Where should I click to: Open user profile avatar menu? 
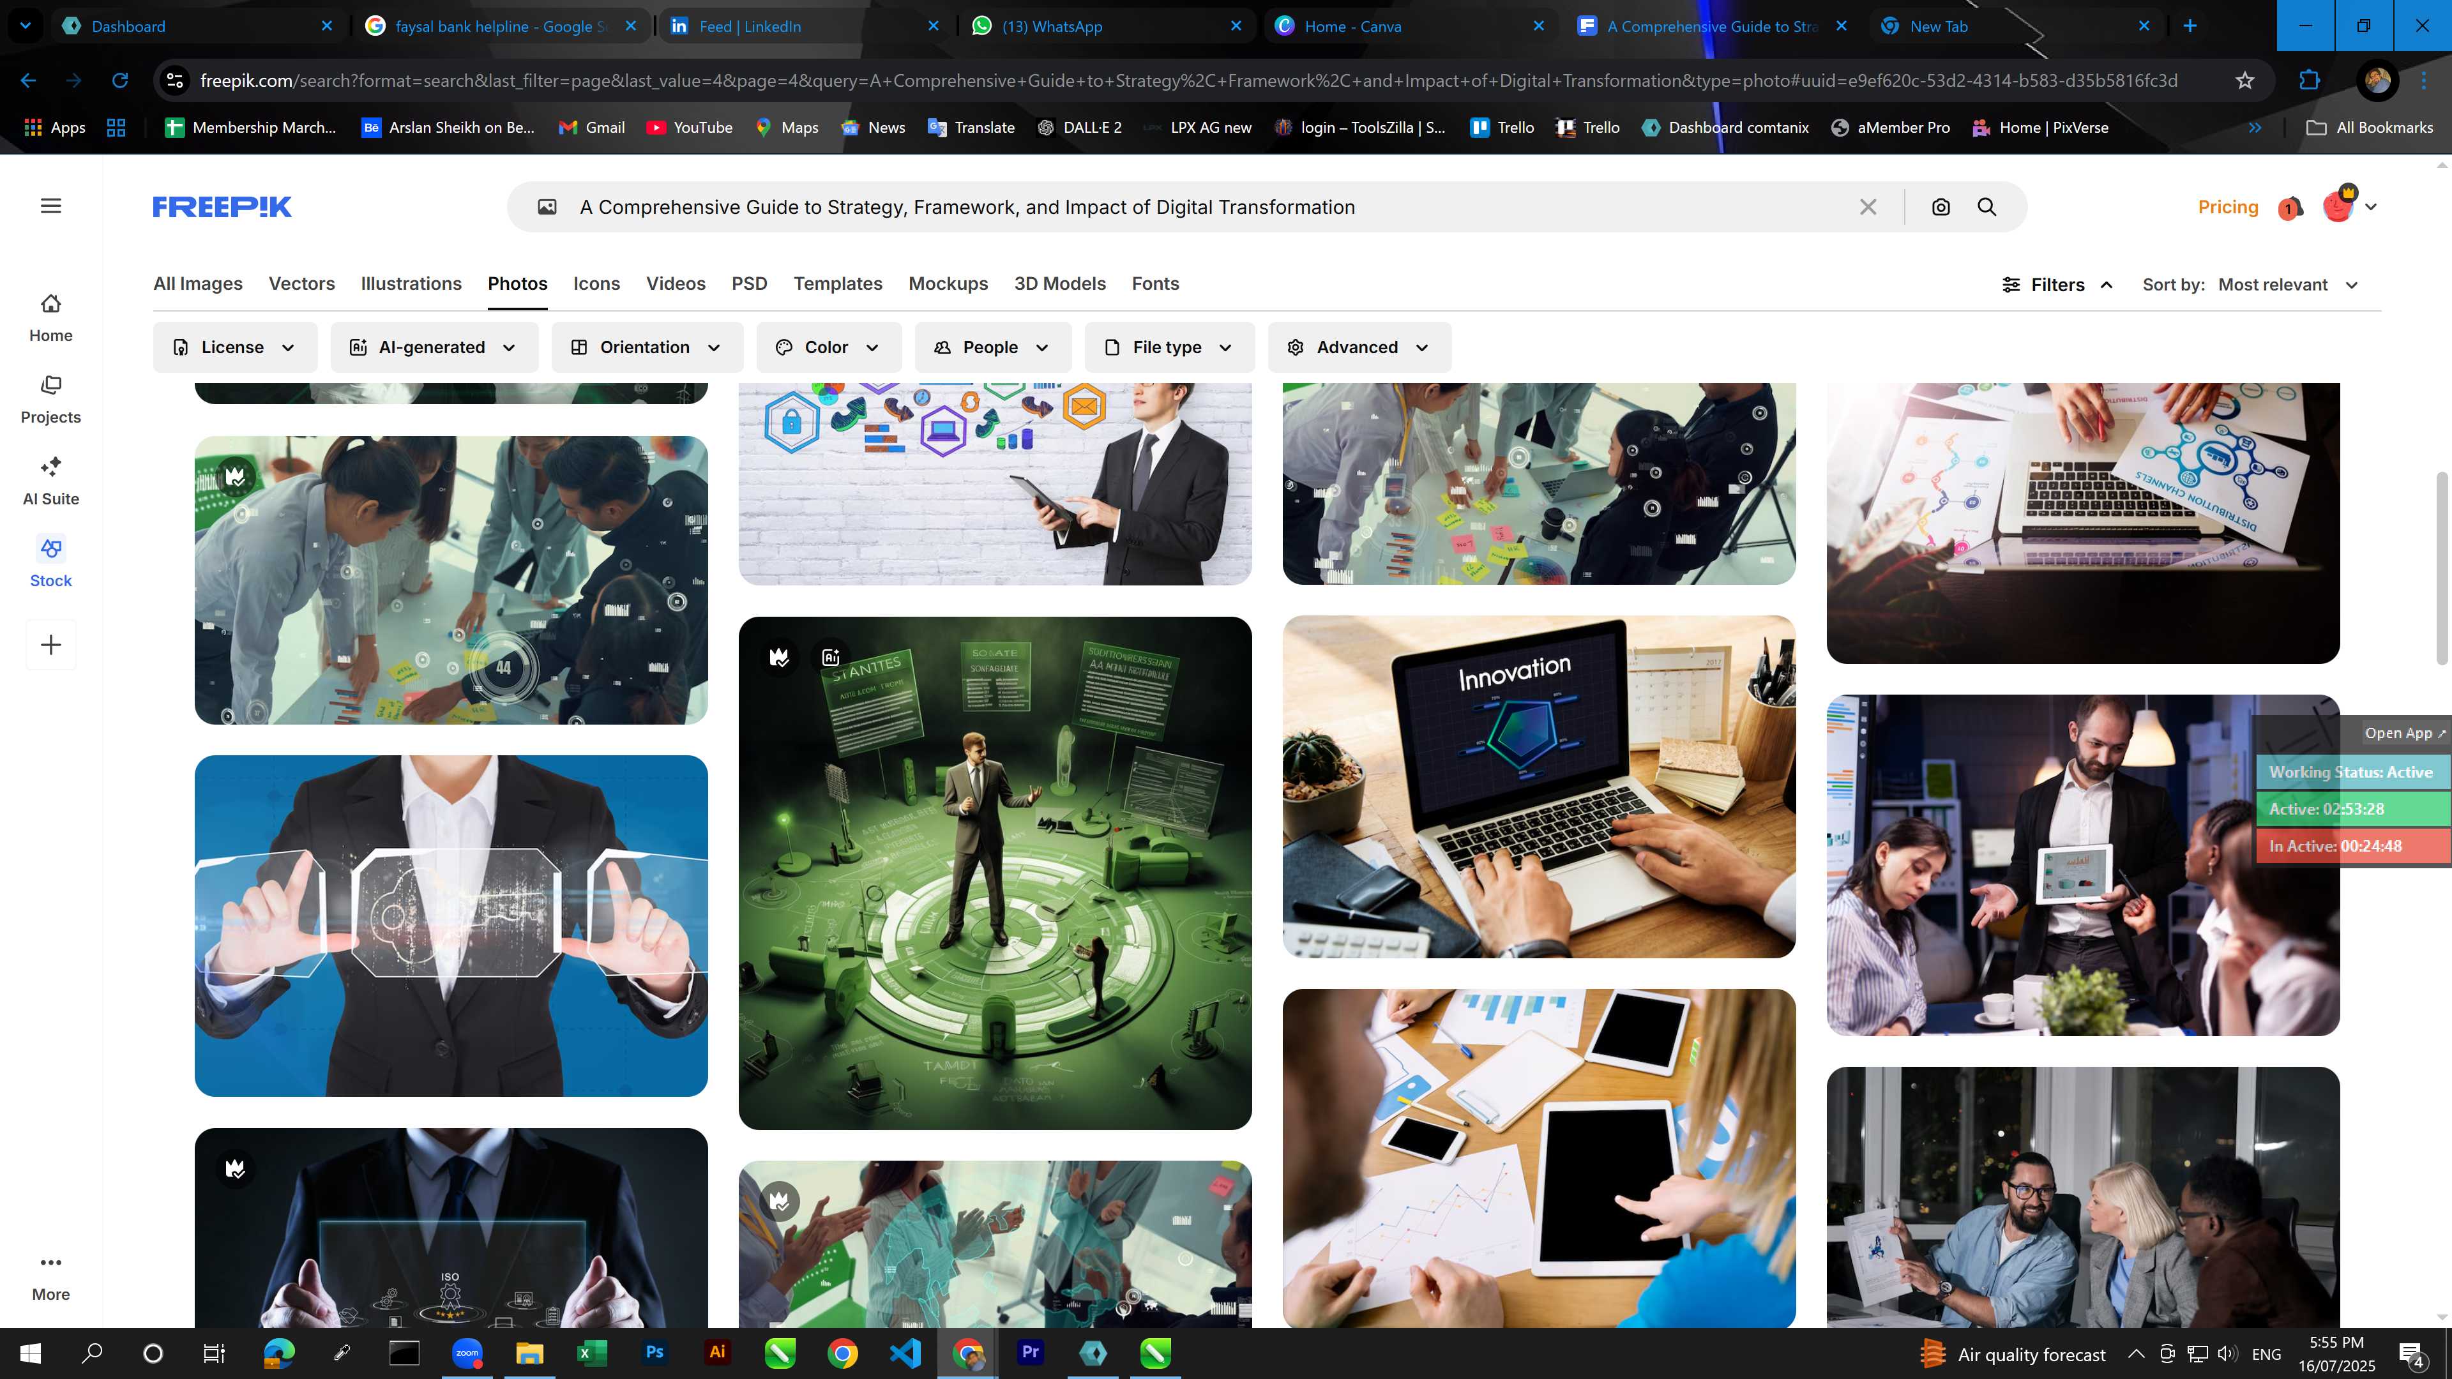[2349, 206]
